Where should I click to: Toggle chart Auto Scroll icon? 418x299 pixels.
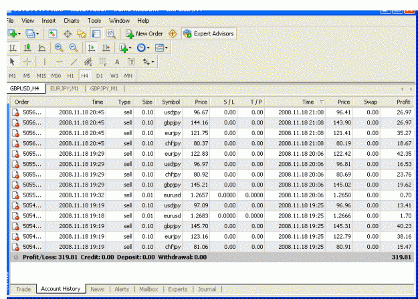pos(92,48)
